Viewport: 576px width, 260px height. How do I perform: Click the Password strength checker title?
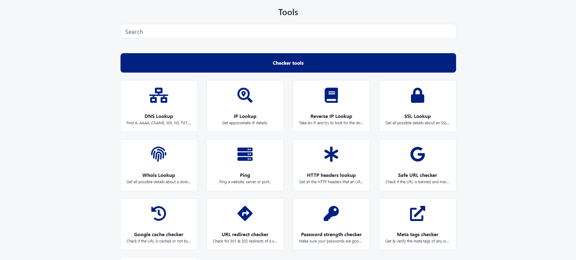(331, 235)
